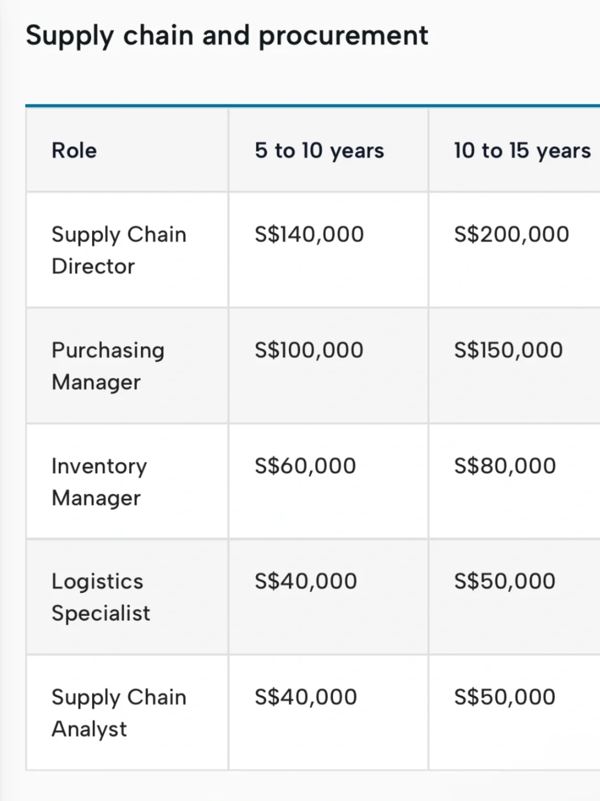Select the Role column header
The height and width of the screenshot is (801, 600).
coord(74,150)
